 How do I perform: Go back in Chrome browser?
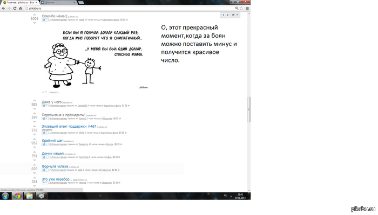point(3,8)
